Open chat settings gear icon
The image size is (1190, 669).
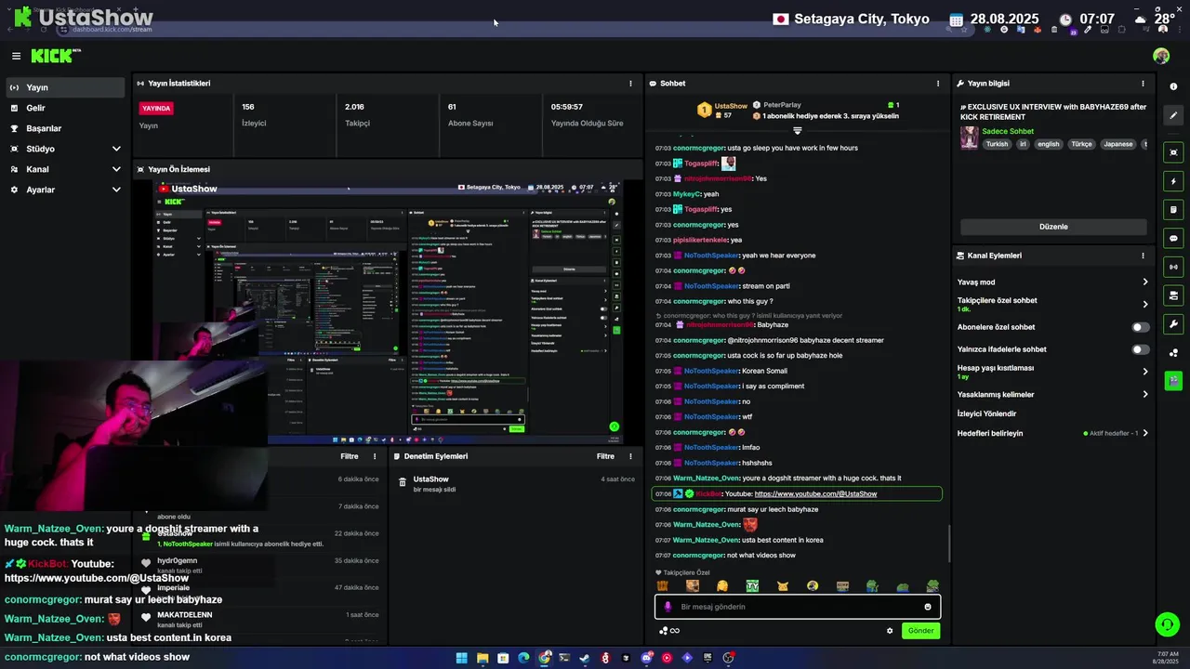click(x=890, y=631)
